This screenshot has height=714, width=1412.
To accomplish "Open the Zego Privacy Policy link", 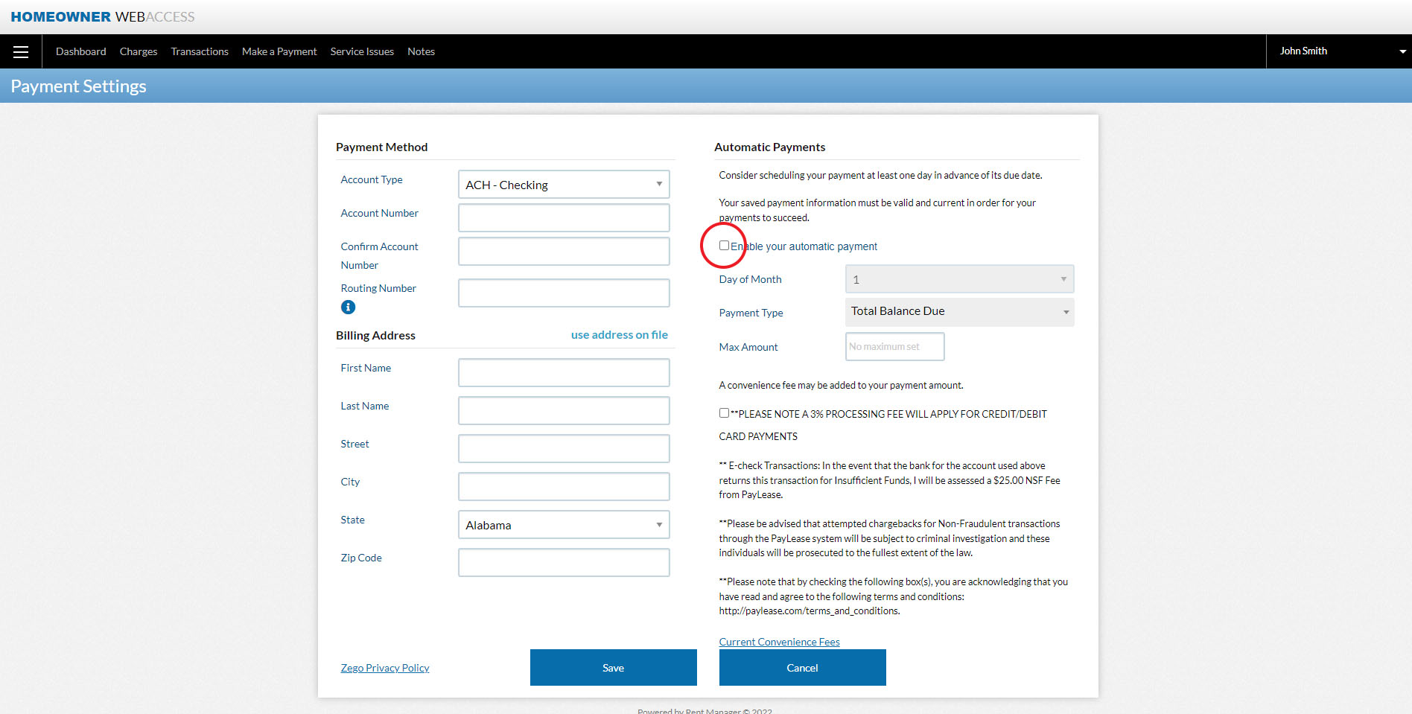I will pyautogui.click(x=384, y=667).
